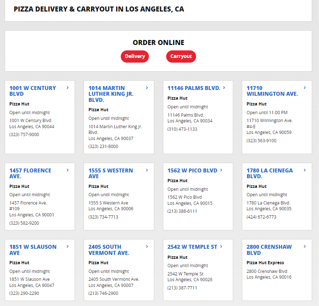The width and height of the screenshot is (319, 306).
Task: Click the Delivery button
Action: [134, 57]
